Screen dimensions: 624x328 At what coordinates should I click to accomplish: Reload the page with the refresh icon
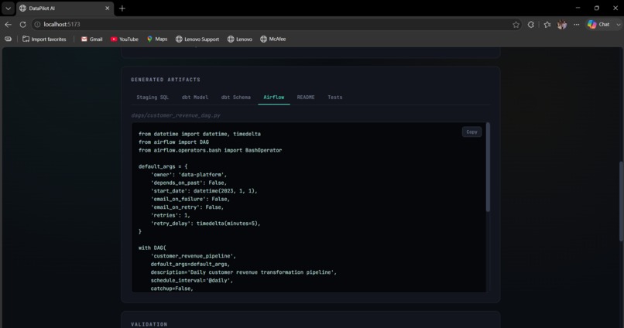point(22,25)
